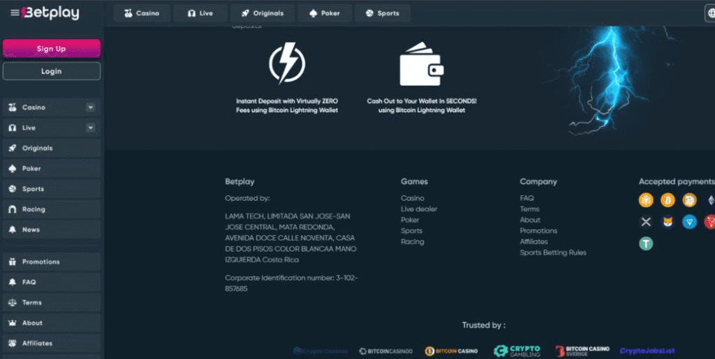Image resolution: width=715 pixels, height=359 pixels.
Task: Expand the Live sidebar dropdown arrow
Action: 90,128
